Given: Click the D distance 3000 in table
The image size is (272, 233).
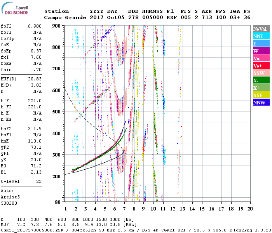Looking at the screenshot, I should (115, 219).
